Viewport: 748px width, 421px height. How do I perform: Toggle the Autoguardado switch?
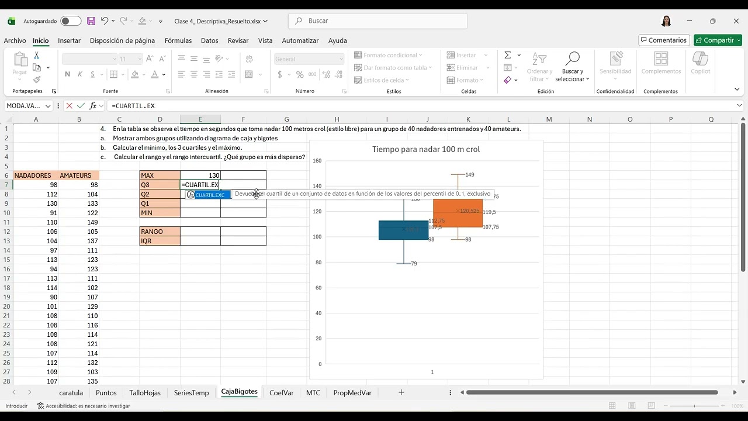71,21
